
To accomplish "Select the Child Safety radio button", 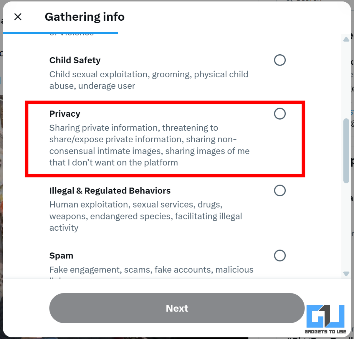I will [x=279, y=60].
